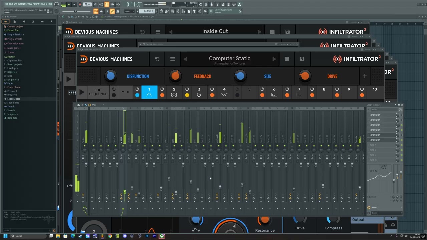Toggle the power button of Infiltrator slot 2
The height and width of the screenshot is (240, 427).
pyautogui.click(x=162, y=89)
